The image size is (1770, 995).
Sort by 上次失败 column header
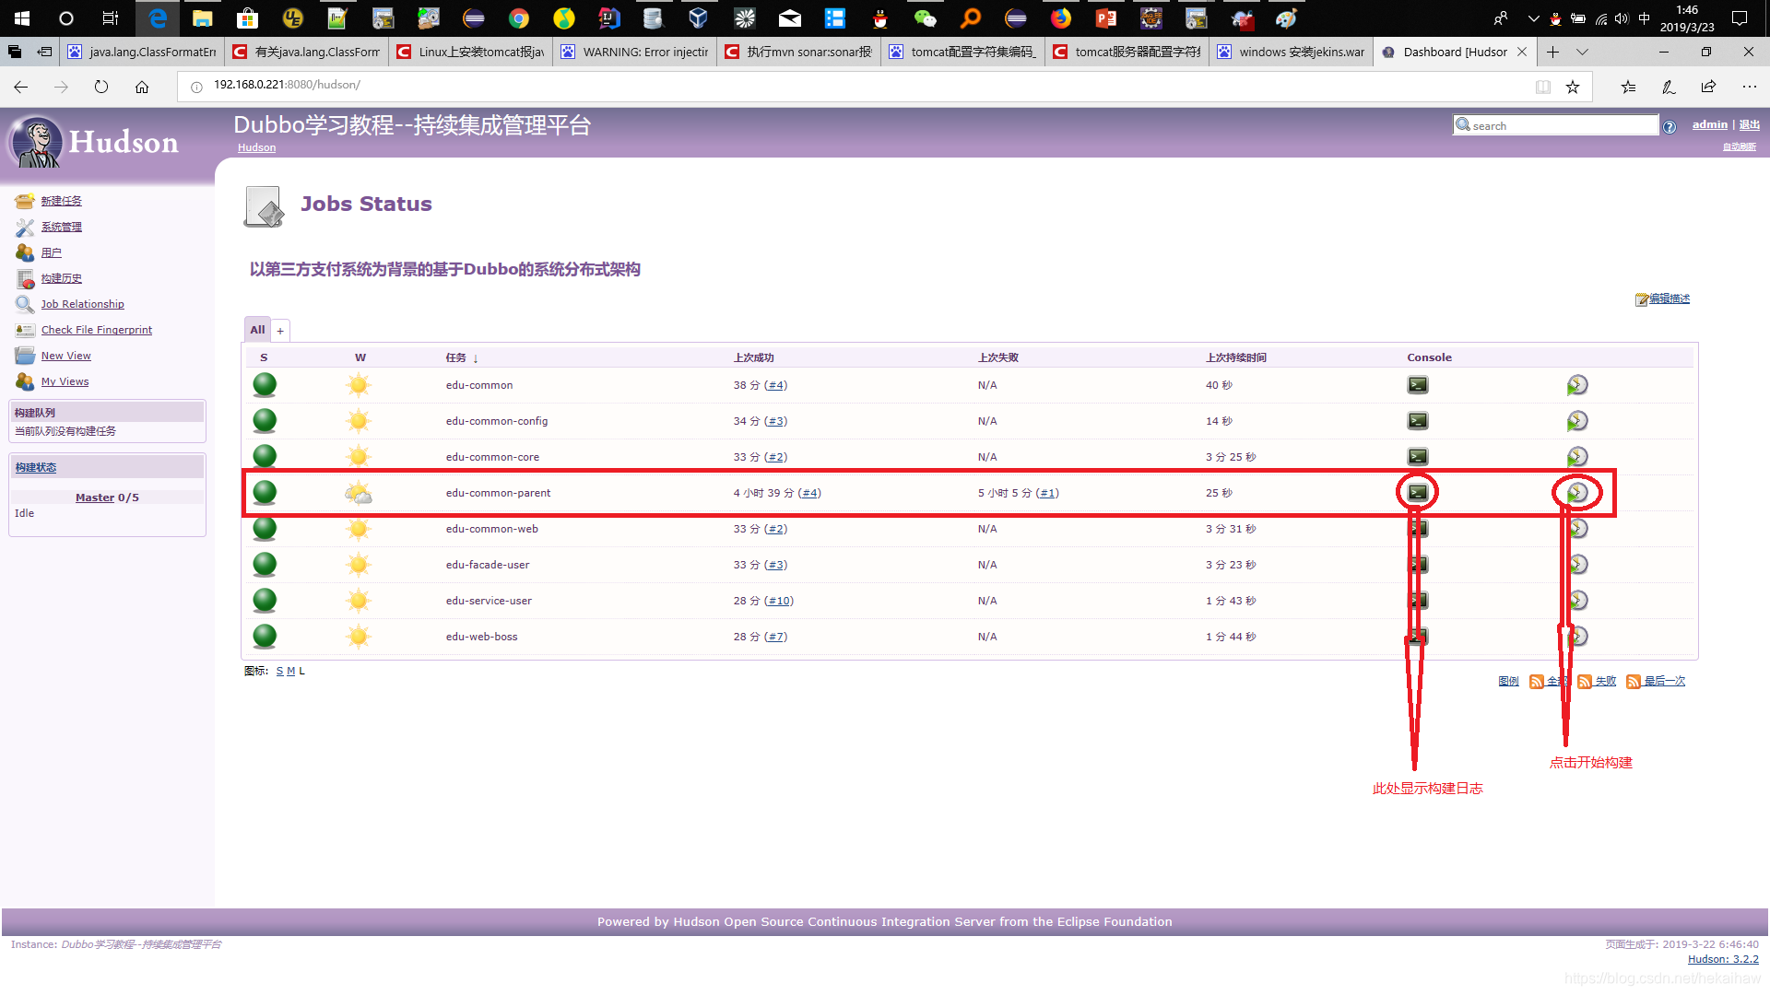coord(998,357)
